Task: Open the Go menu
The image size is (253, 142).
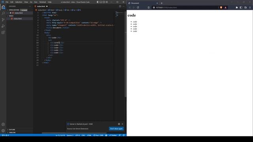Action: [31, 2]
